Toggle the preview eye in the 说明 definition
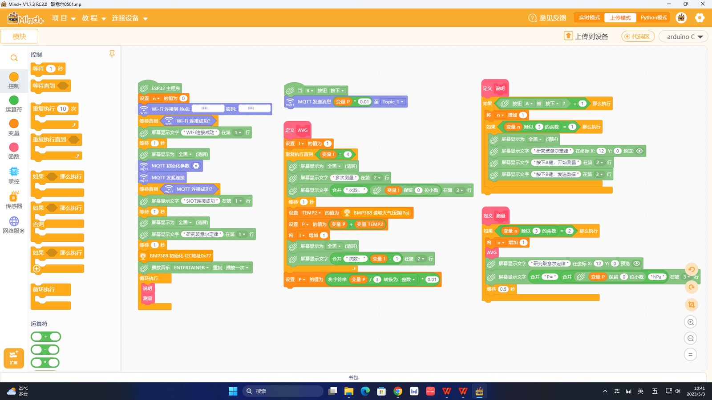The height and width of the screenshot is (400, 712). click(639, 151)
